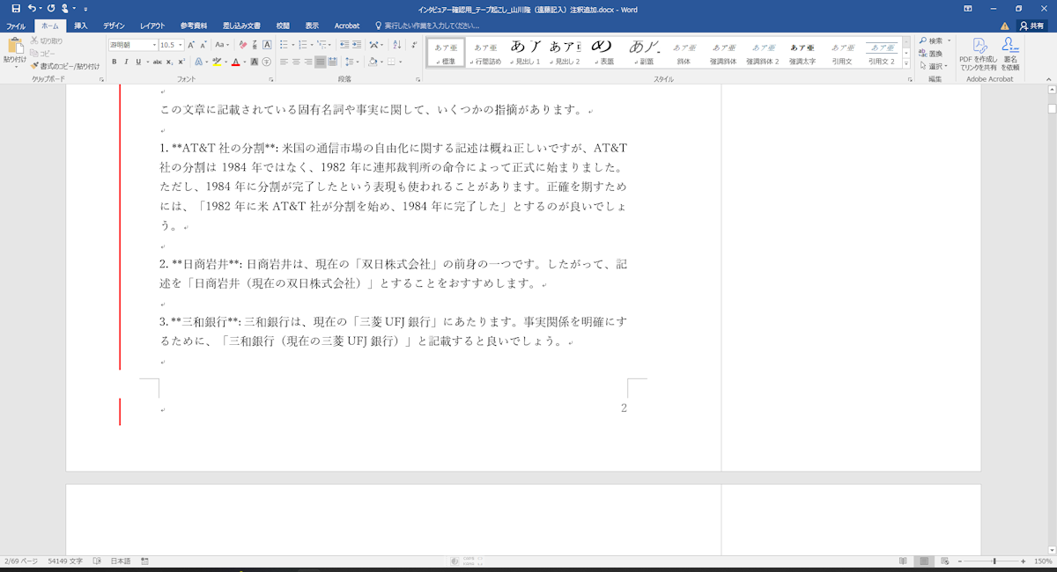Click the paste (貼り付け) clipboard icon
1057x572 pixels.
[x=14, y=47]
